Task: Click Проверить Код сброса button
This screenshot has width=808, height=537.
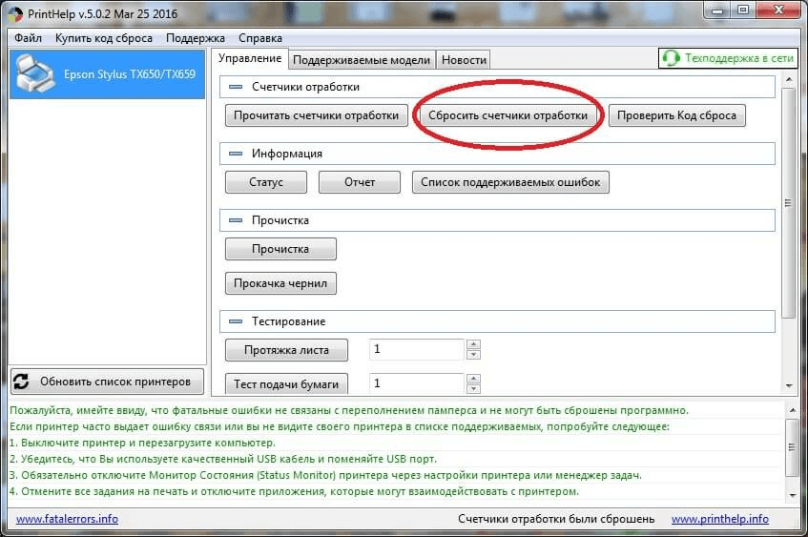Action: (x=676, y=115)
